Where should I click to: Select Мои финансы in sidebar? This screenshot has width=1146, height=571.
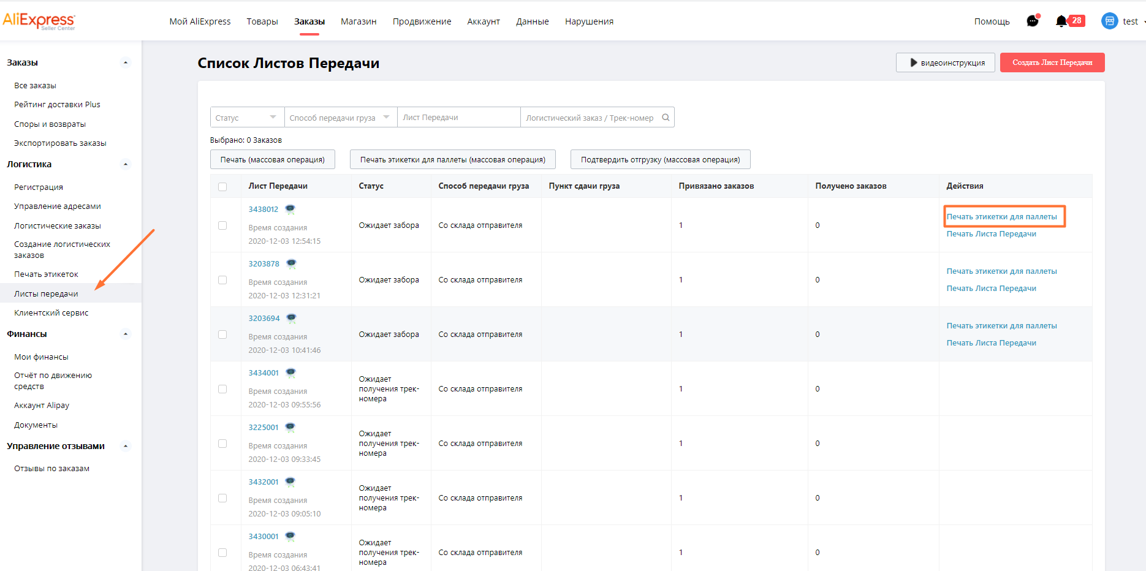point(41,357)
